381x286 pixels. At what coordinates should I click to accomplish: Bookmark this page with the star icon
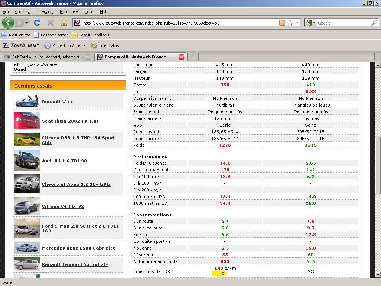pyautogui.click(x=290, y=23)
